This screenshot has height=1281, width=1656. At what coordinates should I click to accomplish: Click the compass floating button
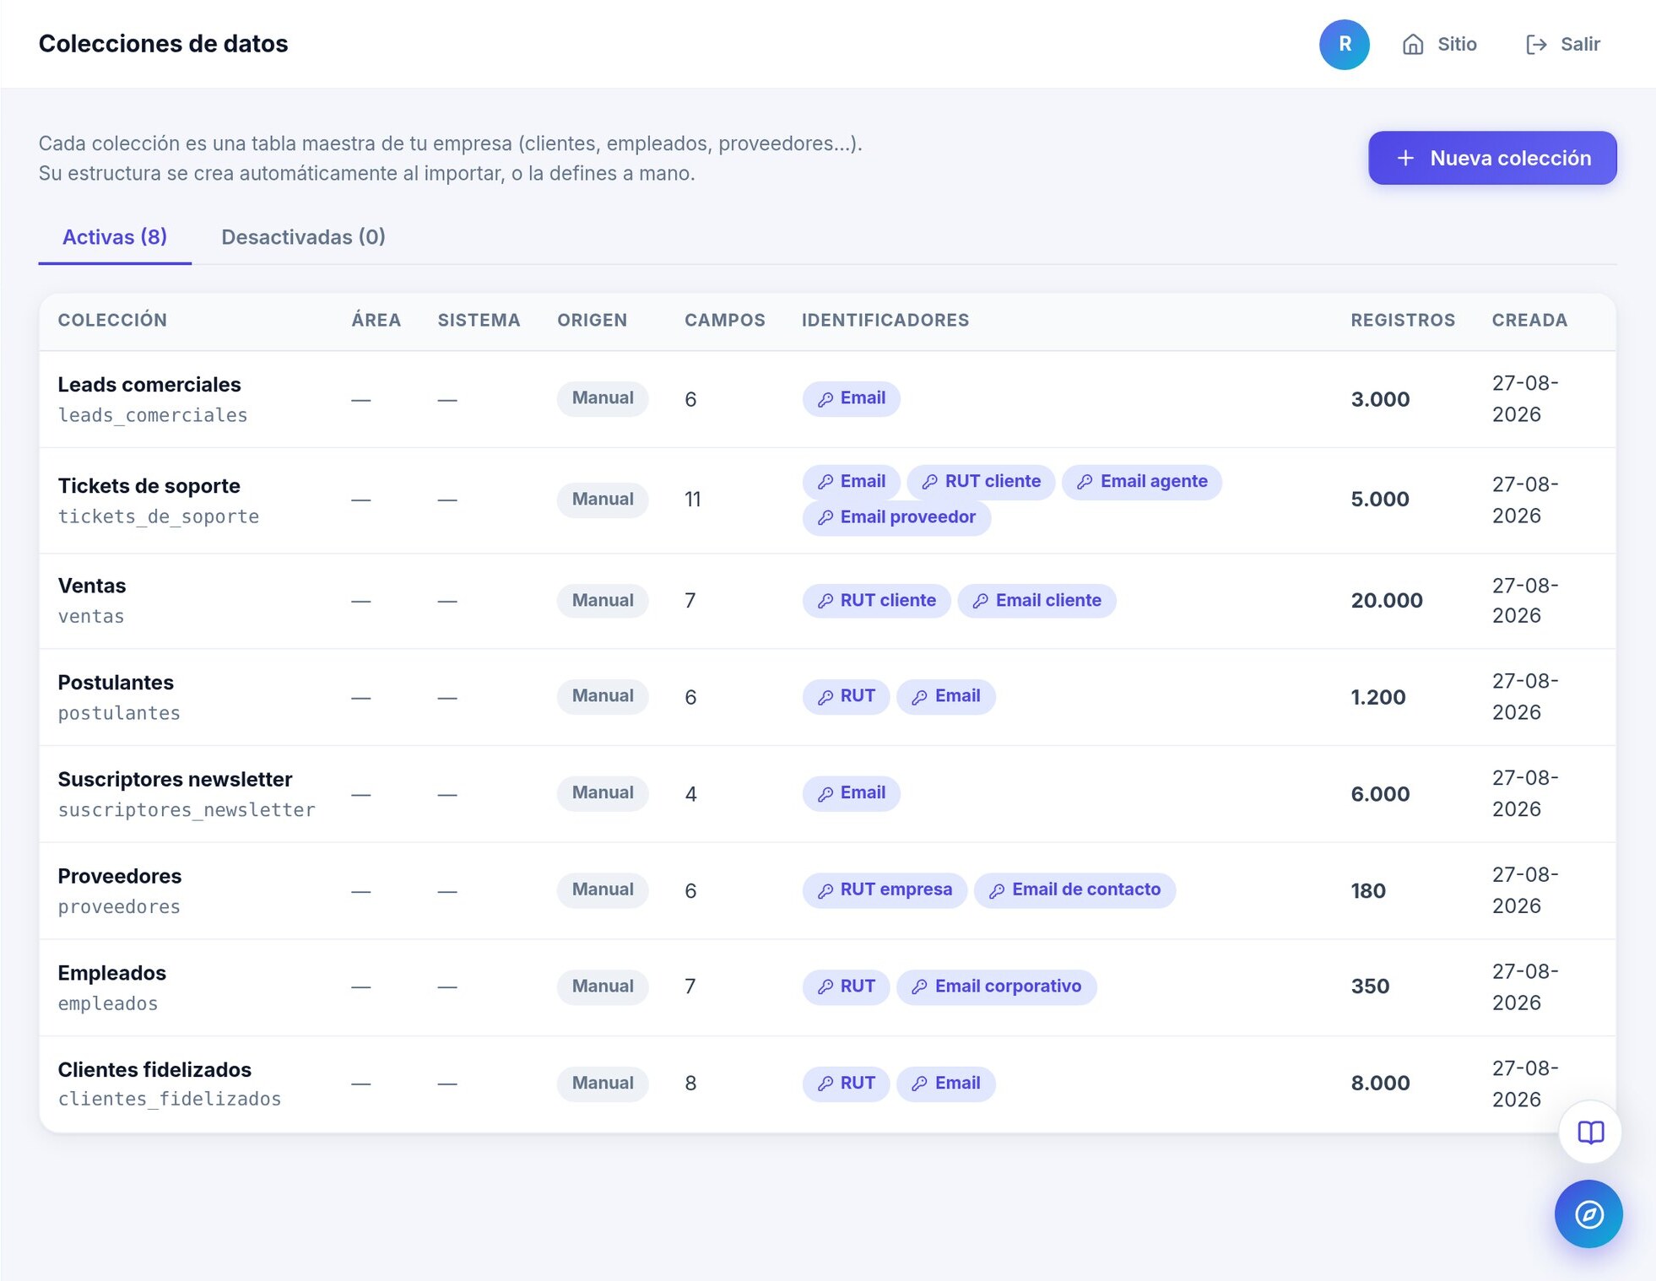tap(1588, 1213)
